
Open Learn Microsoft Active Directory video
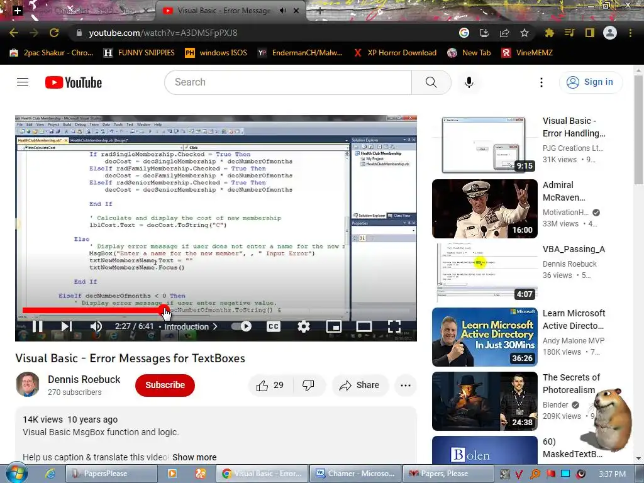485,337
